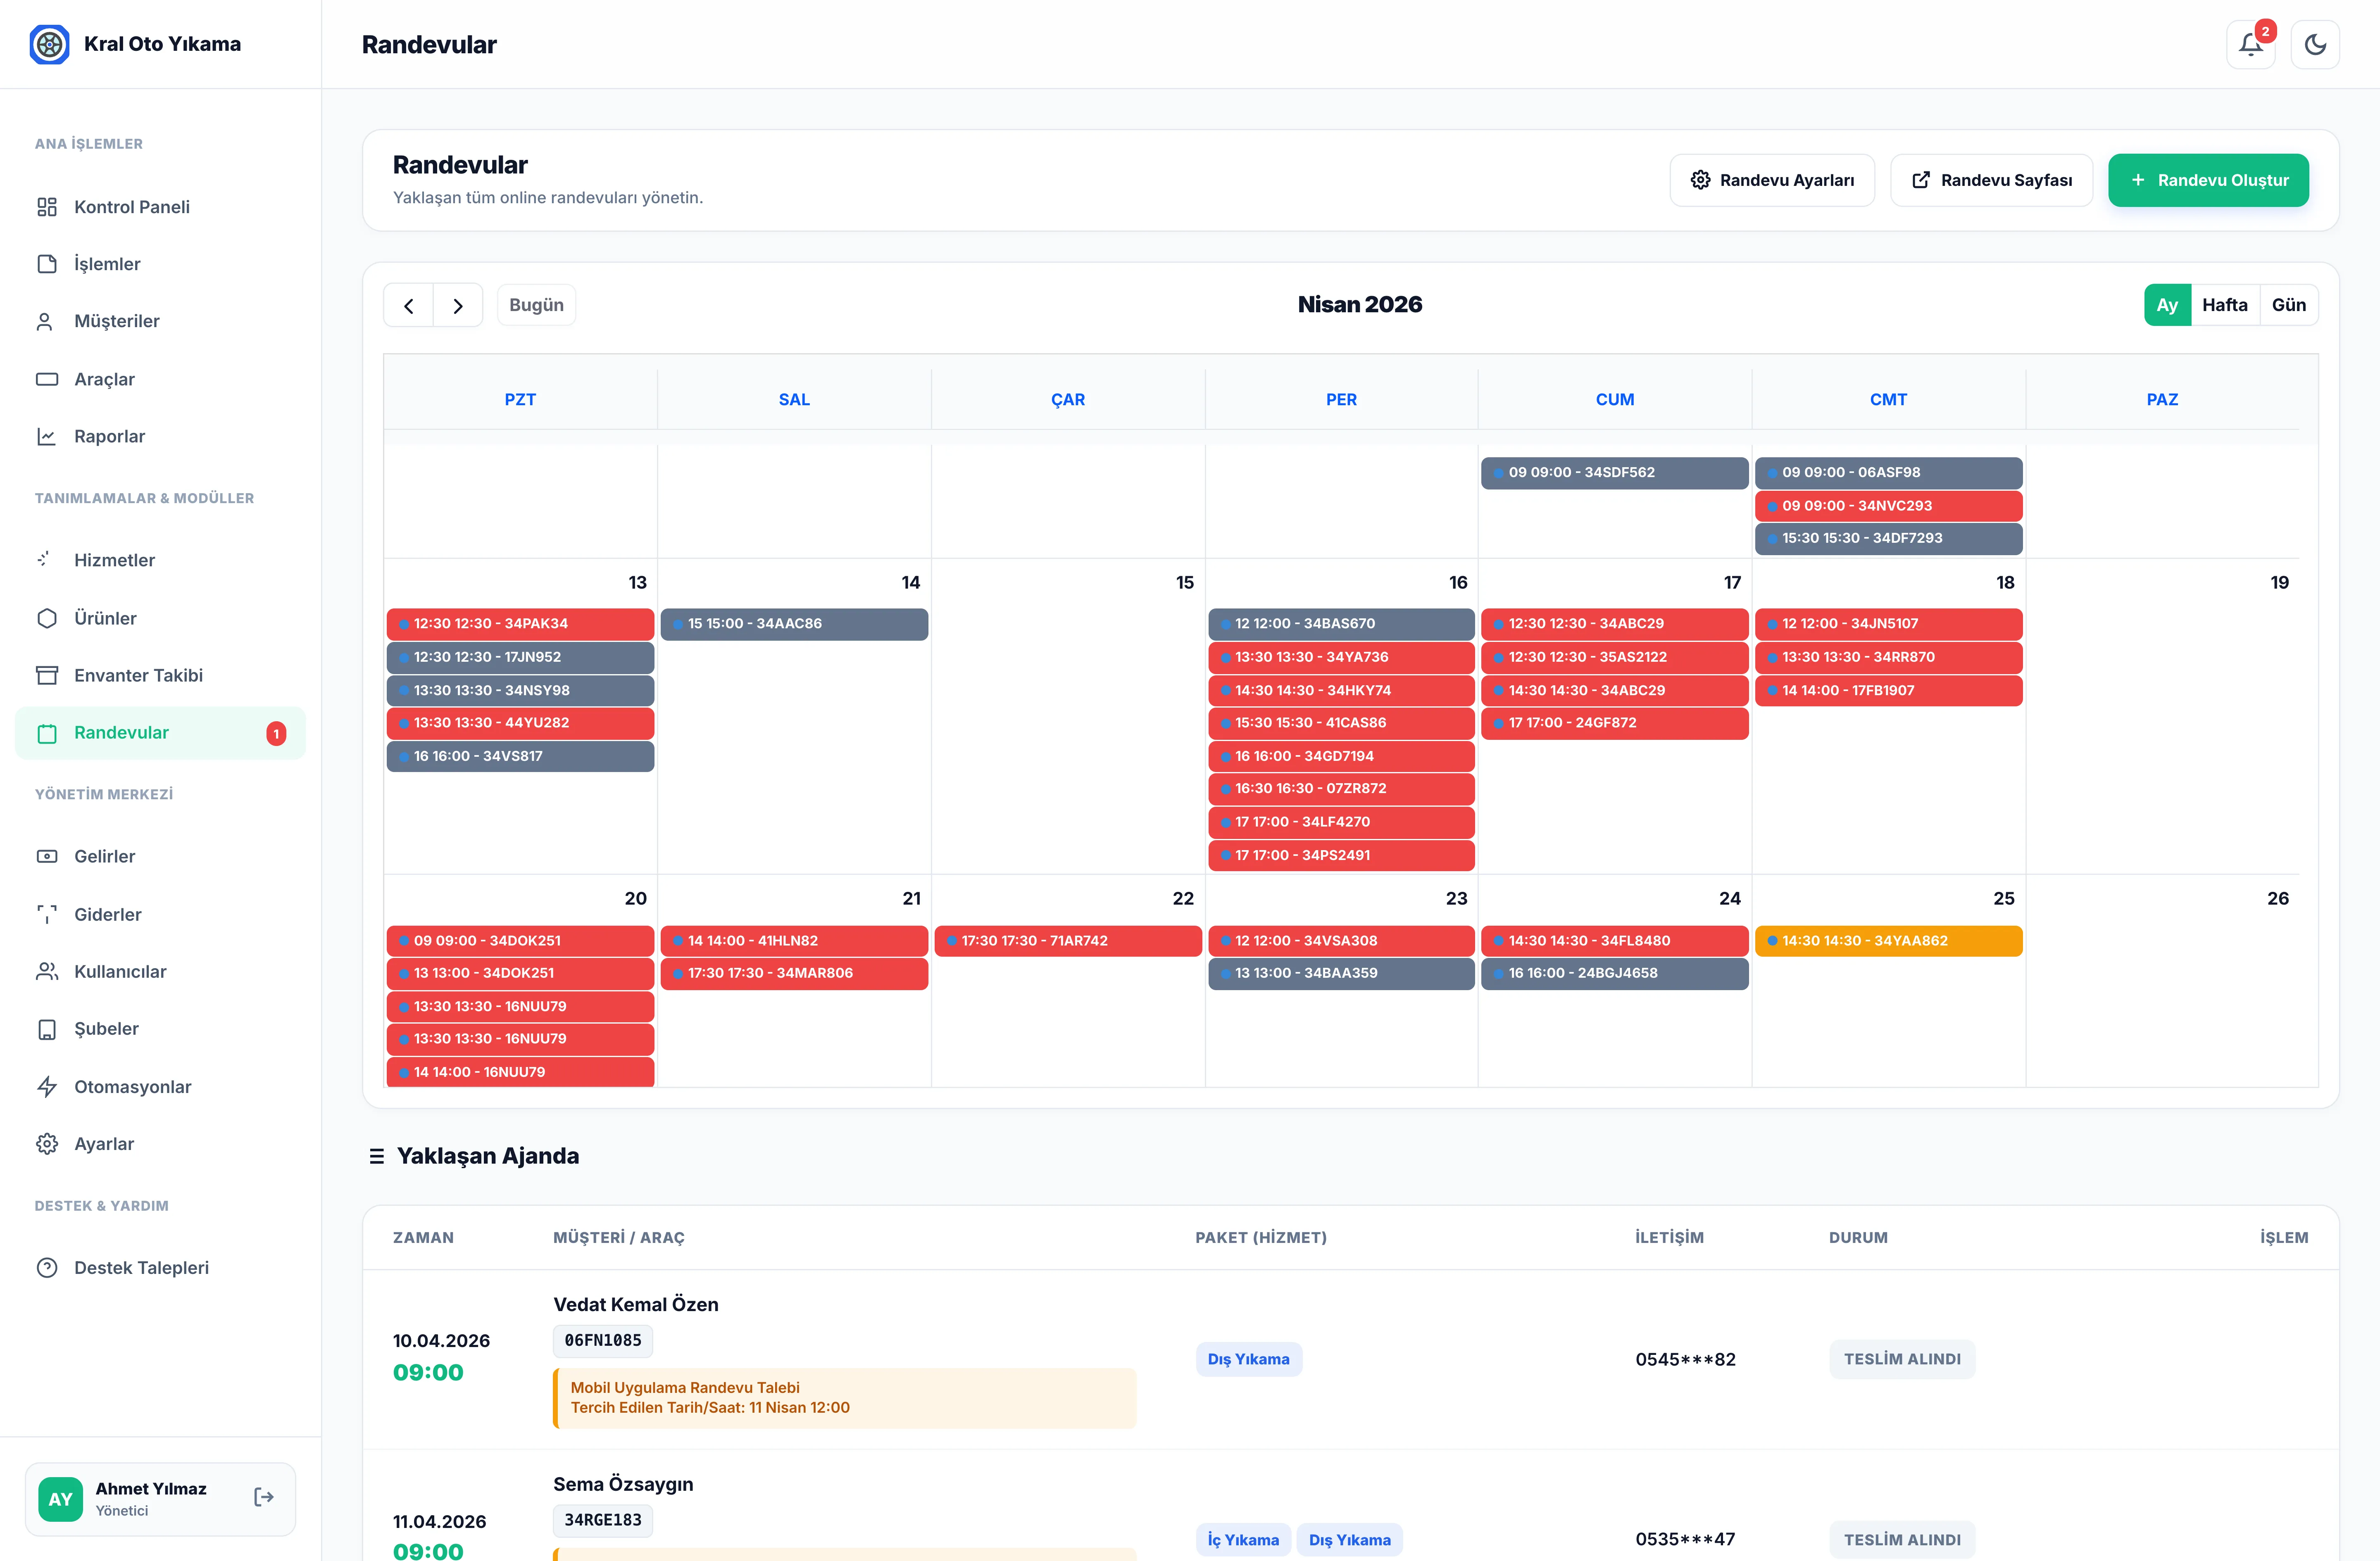Toggle dark mode moon icon
Screen dimensions: 2380x1561
coord(2315,44)
